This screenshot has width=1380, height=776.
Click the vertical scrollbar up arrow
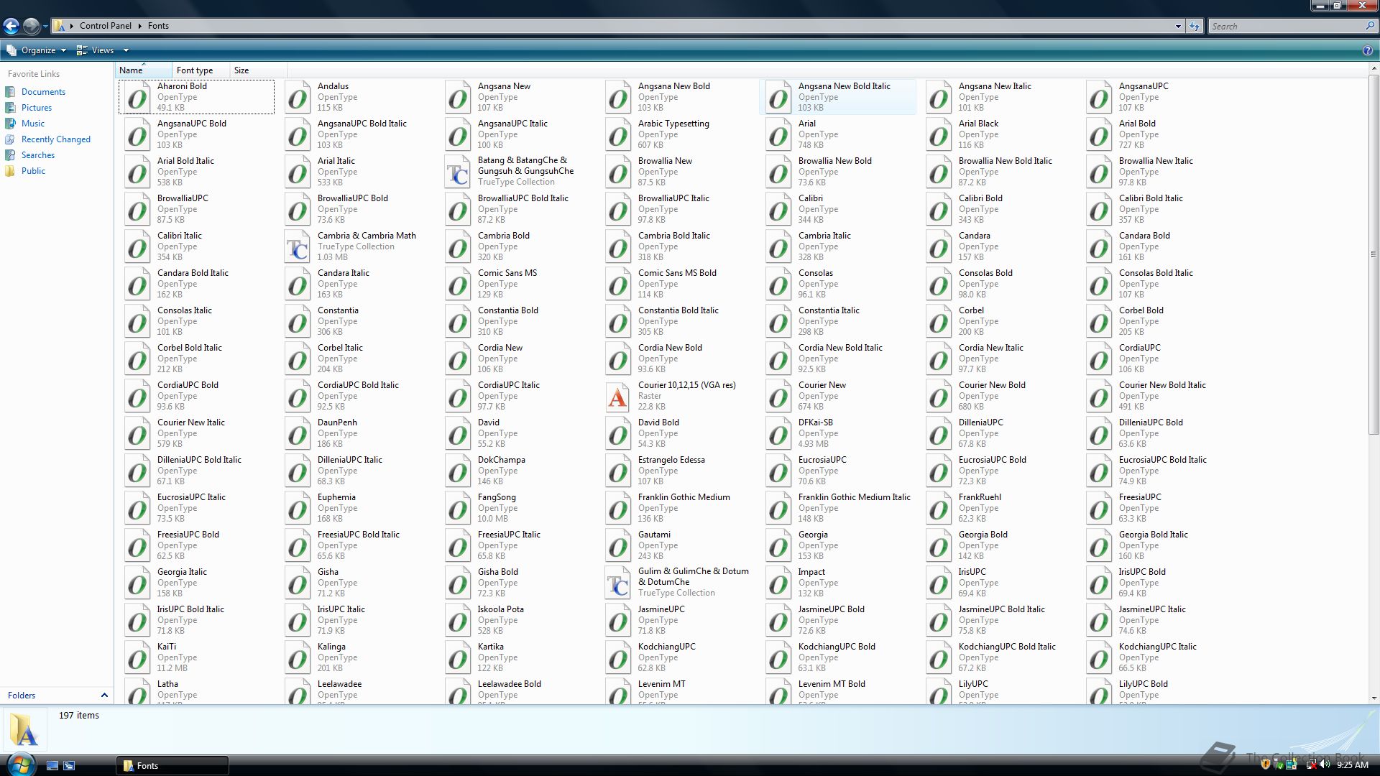[1374, 69]
